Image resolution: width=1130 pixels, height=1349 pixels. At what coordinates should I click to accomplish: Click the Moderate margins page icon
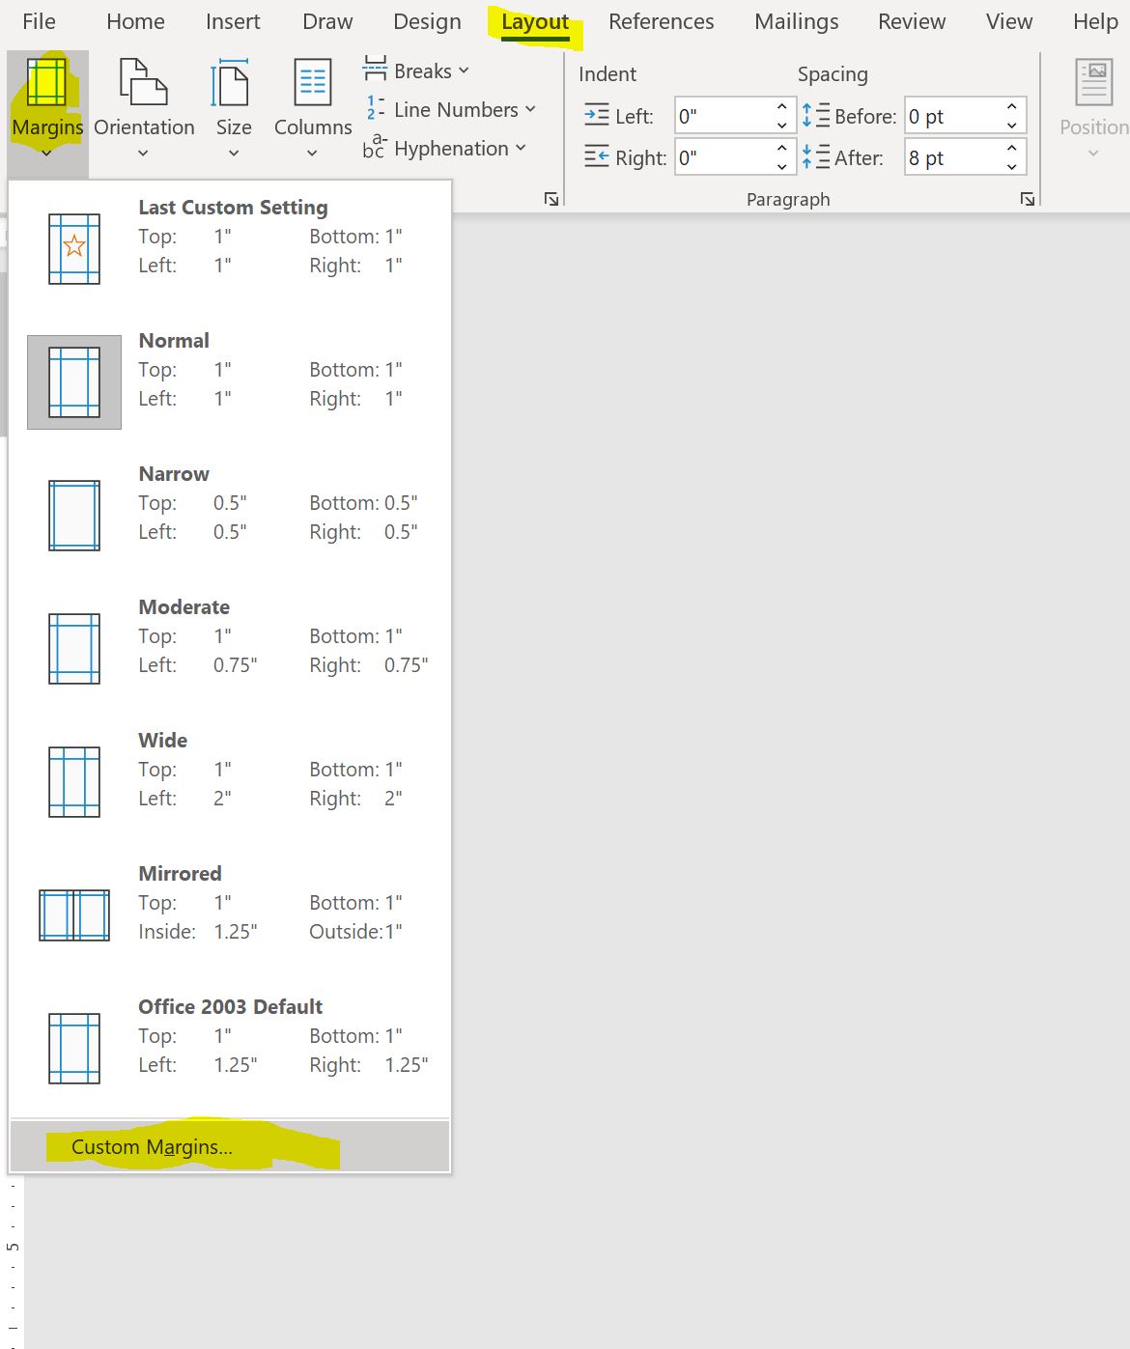[74, 649]
